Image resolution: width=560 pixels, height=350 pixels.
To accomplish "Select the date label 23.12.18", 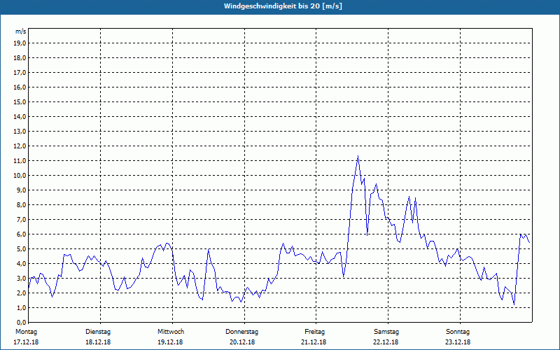I will tap(458, 342).
